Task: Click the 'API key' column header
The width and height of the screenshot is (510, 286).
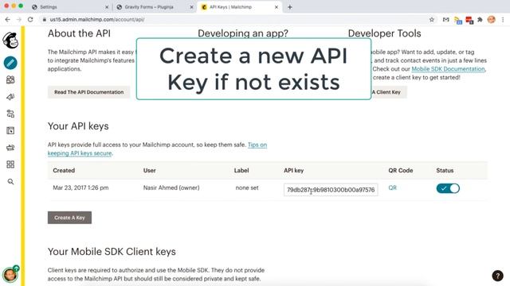Action: pyautogui.click(x=293, y=170)
